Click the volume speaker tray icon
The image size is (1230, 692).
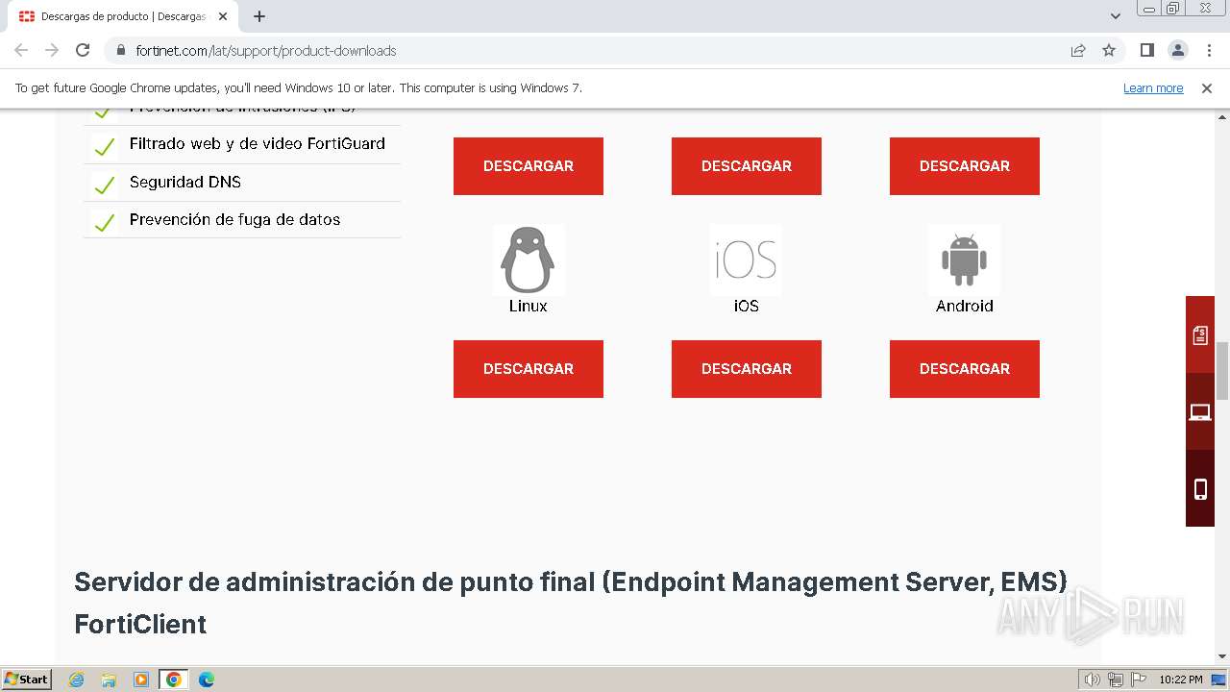click(1093, 680)
